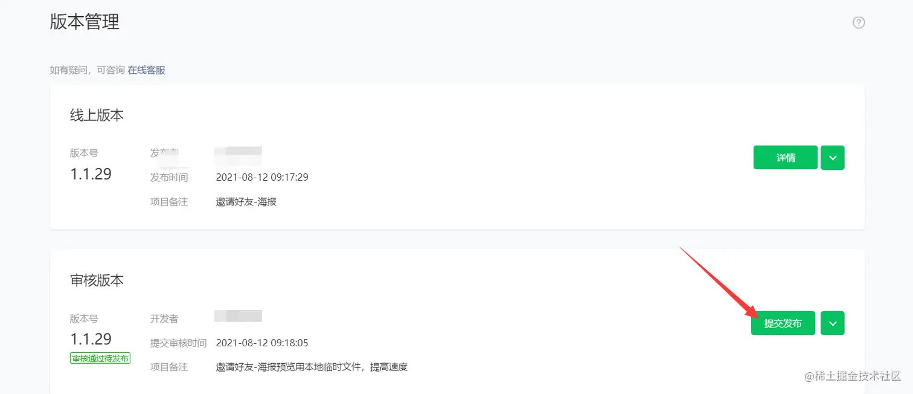Open the 在线客服 support link
The width and height of the screenshot is (913, 394).
pos(146,70)
